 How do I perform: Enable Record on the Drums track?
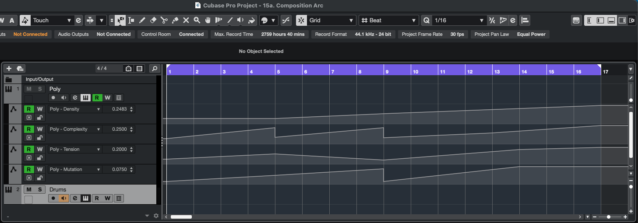[x=53, y=198]
